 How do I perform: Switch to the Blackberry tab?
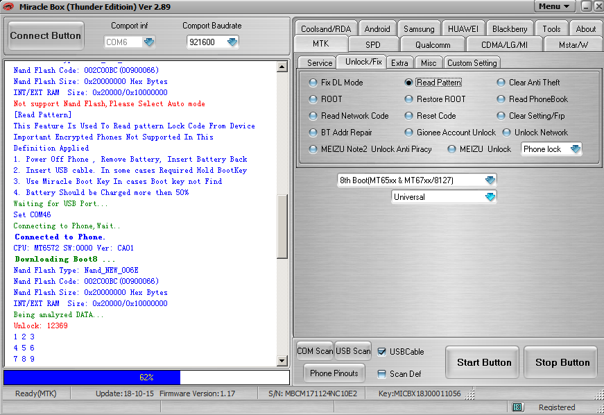510,29
